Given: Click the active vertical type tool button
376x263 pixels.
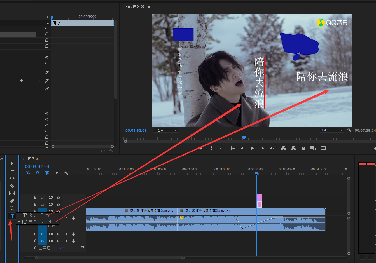Looking at the screenshot, I should point(12,216).
